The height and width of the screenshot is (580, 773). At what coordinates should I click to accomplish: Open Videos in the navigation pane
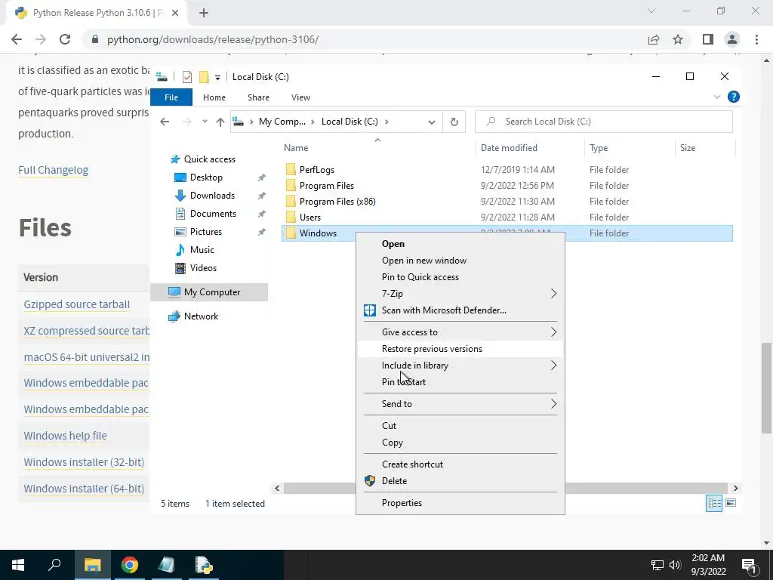pos(203,268)
